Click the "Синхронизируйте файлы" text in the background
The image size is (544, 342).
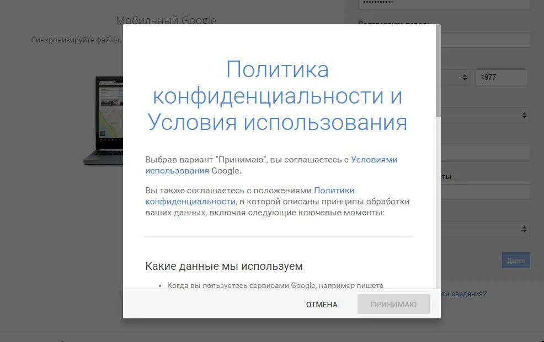[76, 40]
